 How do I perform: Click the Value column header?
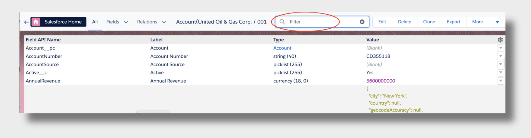click(373, 40)
